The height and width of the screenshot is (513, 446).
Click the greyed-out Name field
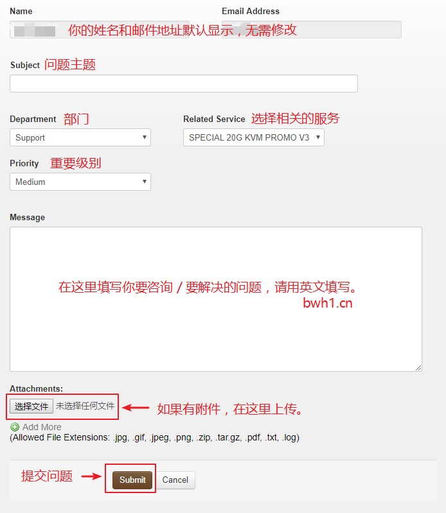tap(39, 30)
